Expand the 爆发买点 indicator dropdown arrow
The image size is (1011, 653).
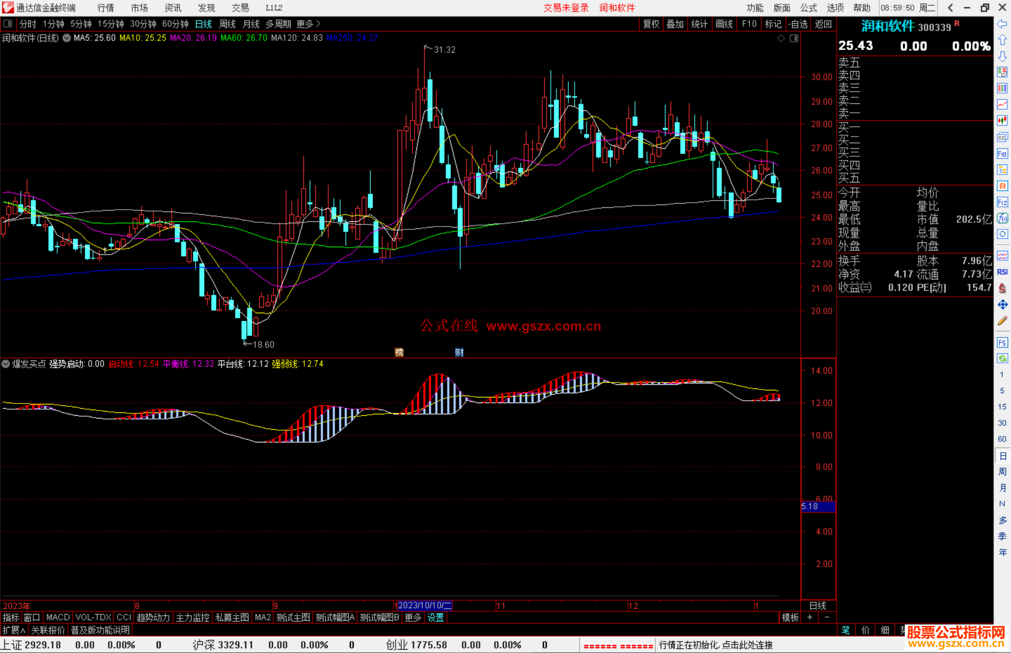[x=6, y=364]
